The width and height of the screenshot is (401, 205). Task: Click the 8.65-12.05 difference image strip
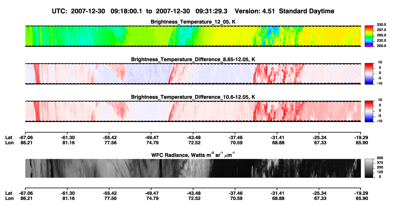point(193,74)
